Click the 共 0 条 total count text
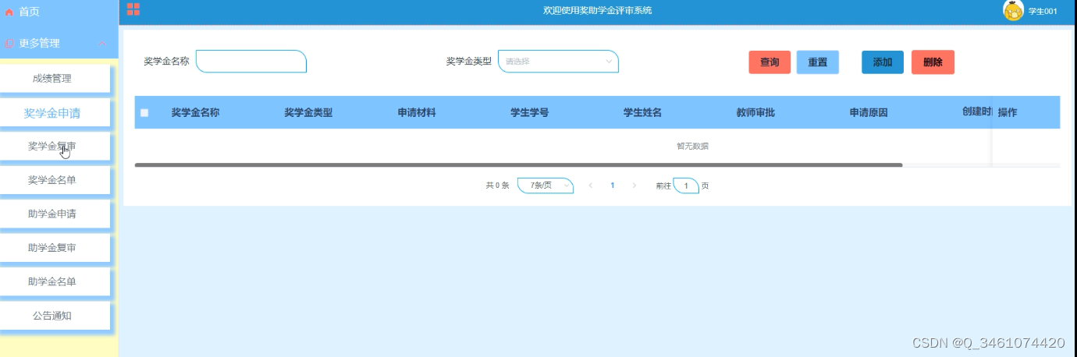This screenshot has height=357, width=1077. tap(497, 186)
